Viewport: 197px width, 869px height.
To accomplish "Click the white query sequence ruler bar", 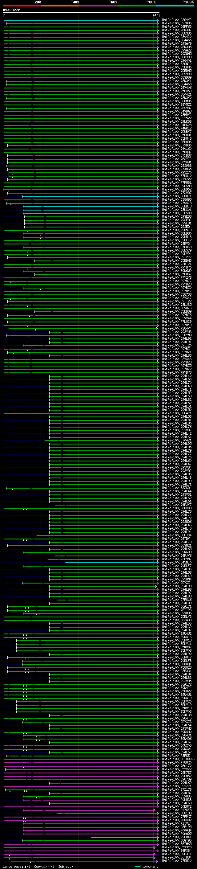I will 81,13.
